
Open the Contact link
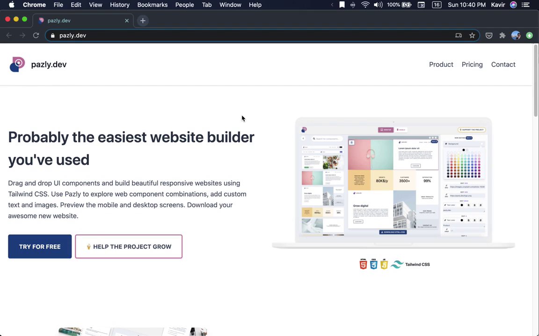click(503, 64)
